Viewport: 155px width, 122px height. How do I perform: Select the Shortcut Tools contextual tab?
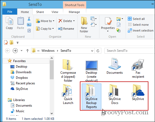(75, 5)
